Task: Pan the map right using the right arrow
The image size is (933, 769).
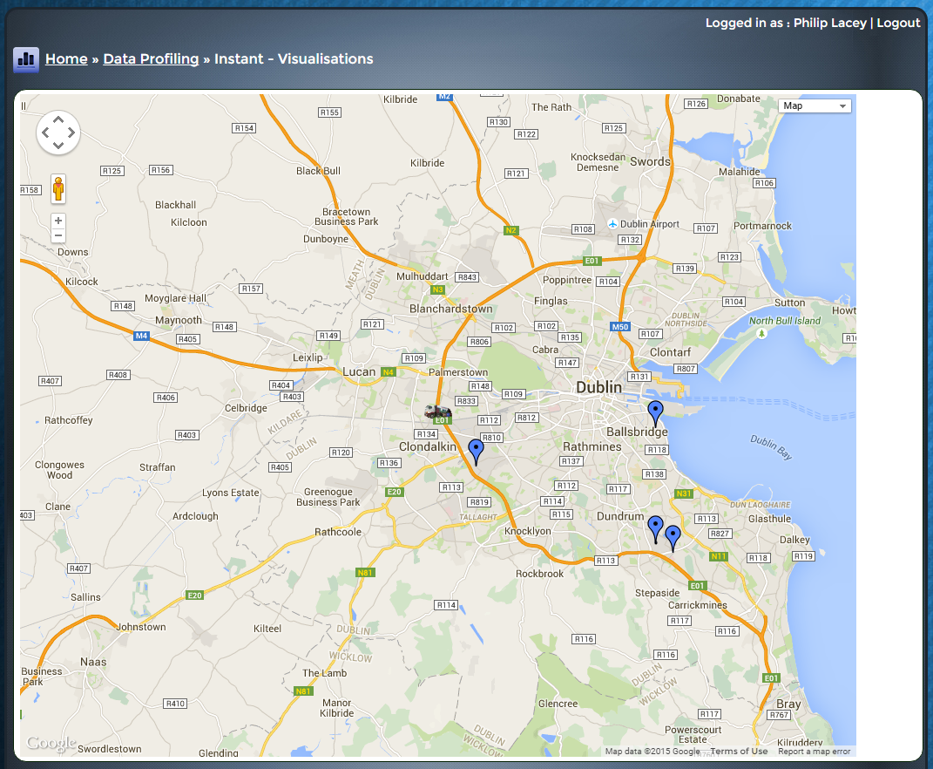Action: pyautogui.click(x=71, y=133)
